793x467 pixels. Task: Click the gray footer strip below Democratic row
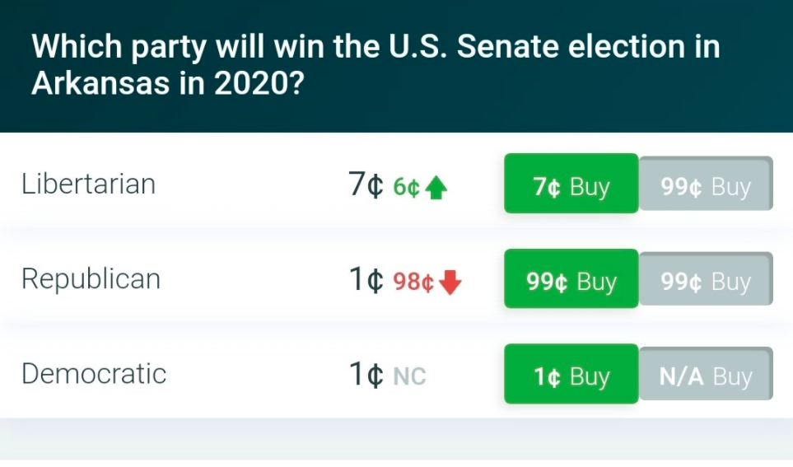click(x=396, y=438)
